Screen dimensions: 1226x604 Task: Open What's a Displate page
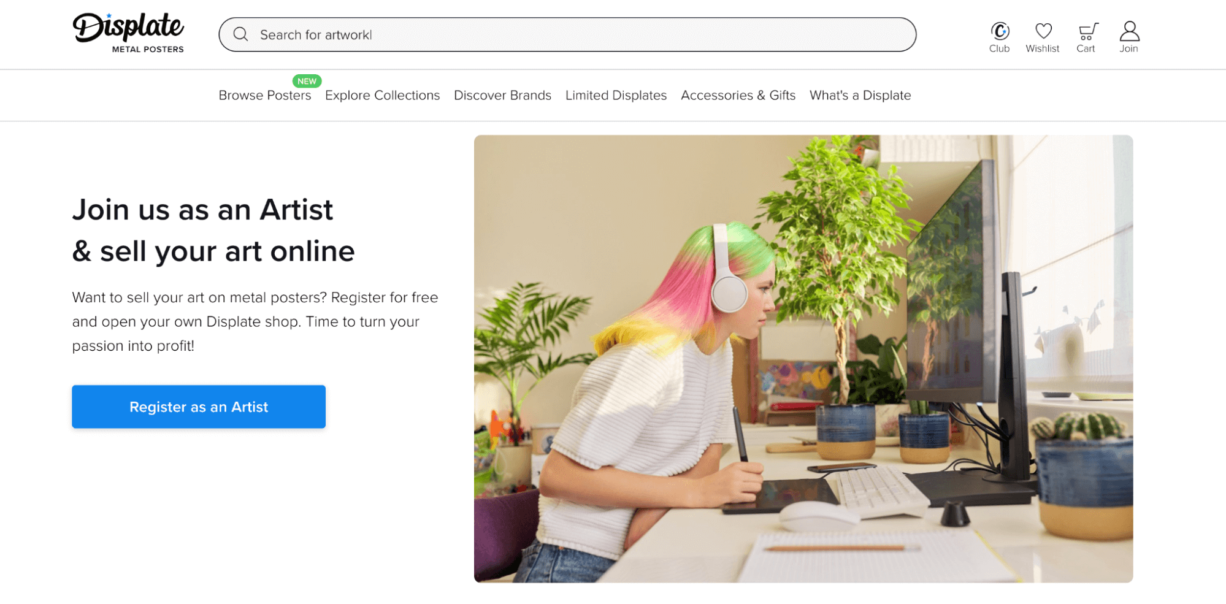[860, 95]
